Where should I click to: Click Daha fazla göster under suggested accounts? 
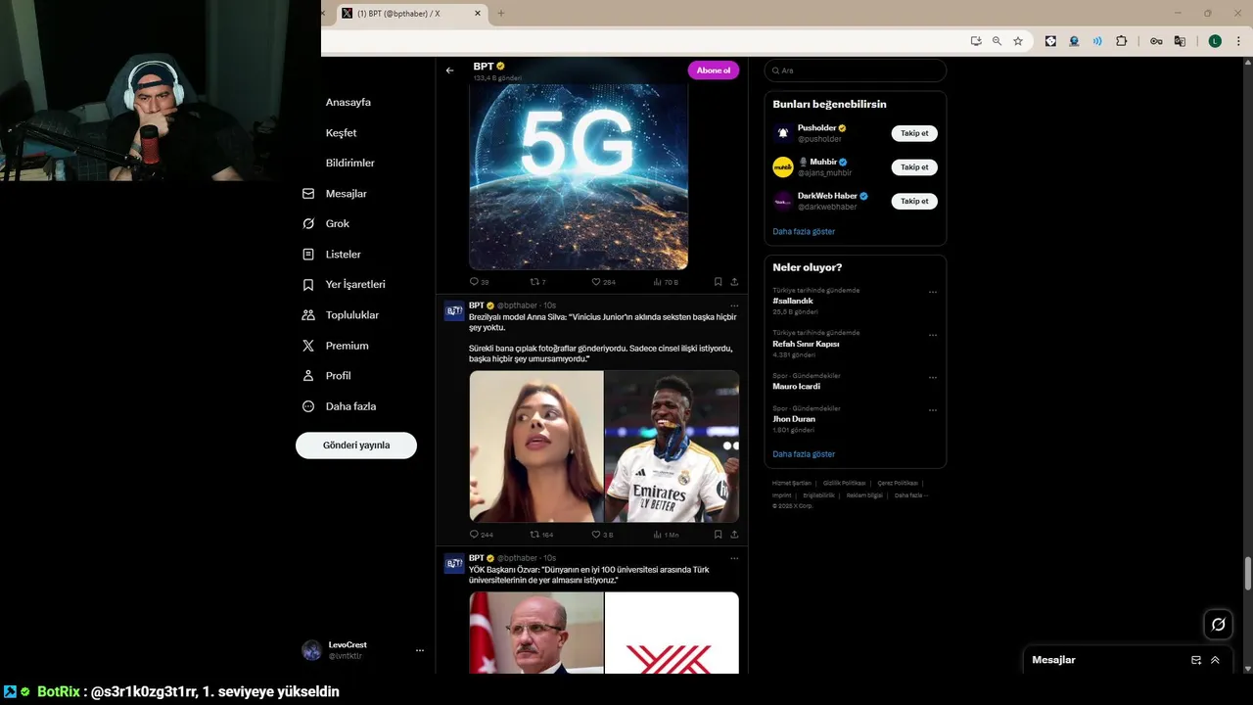coord(804,232)
